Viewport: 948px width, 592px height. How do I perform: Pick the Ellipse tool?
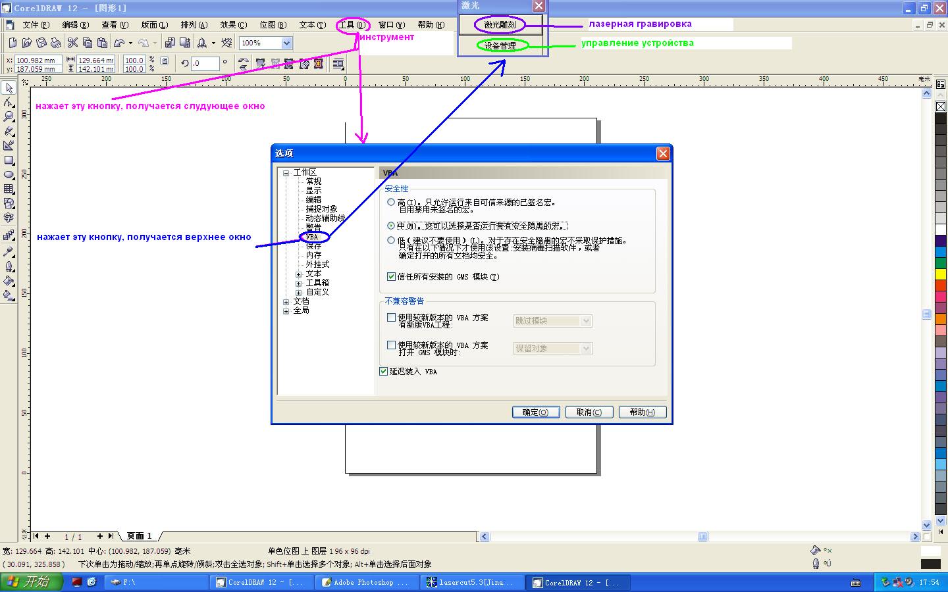(9, 175)
